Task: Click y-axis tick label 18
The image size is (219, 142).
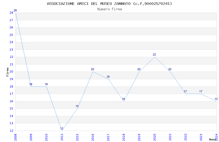Action: click(11, 86)
